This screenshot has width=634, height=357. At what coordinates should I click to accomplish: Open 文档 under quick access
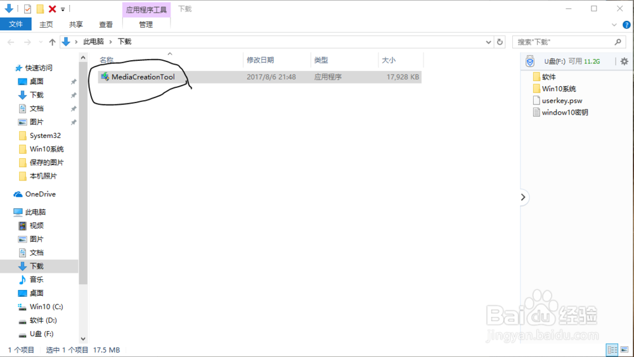(x=36, y=109)
